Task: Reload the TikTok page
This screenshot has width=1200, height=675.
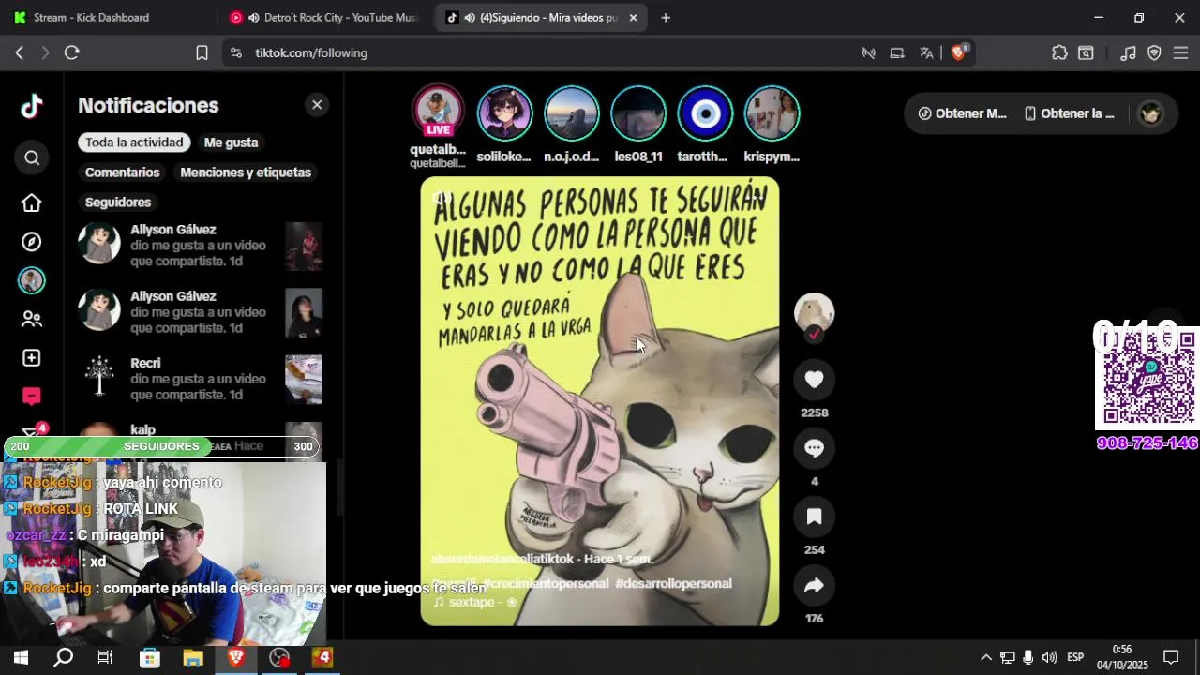Action: (72, 52)
